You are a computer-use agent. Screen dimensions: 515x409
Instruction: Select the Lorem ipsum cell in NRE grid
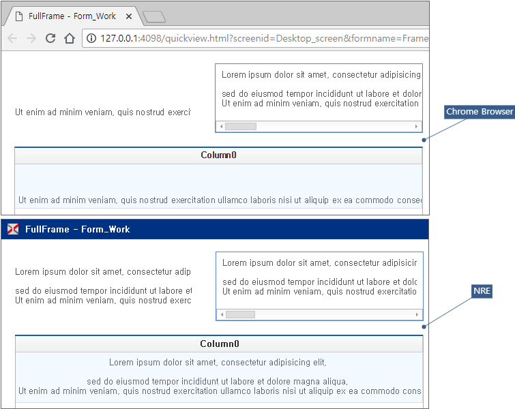[218, 377]
